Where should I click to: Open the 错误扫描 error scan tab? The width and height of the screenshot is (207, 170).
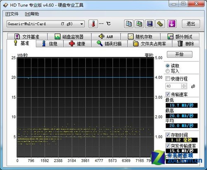click(109, 44)
